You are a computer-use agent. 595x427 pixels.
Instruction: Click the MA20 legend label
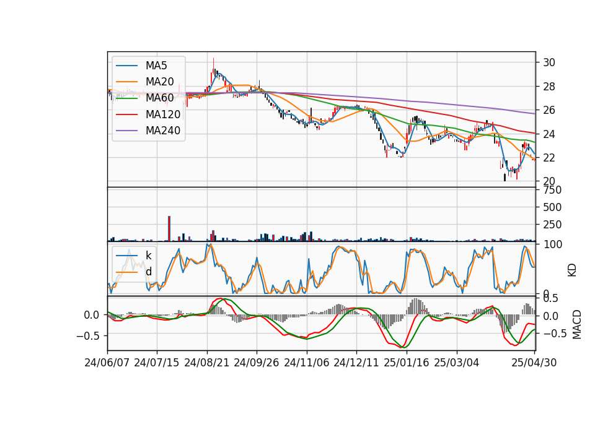click(x=159, y=82)
